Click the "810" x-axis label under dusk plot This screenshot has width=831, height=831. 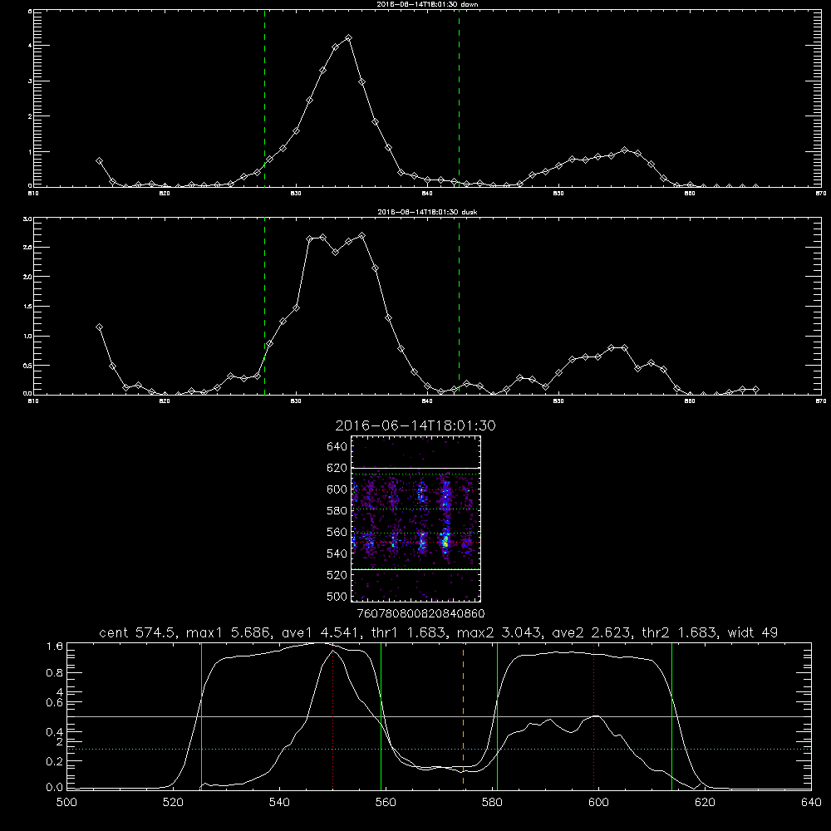coord(33,401)
